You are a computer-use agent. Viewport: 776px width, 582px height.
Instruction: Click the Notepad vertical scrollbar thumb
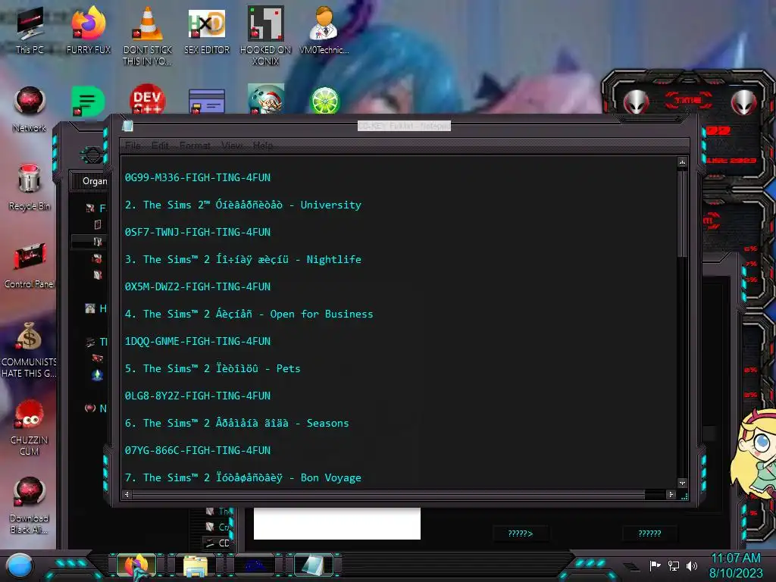[683, 213]
